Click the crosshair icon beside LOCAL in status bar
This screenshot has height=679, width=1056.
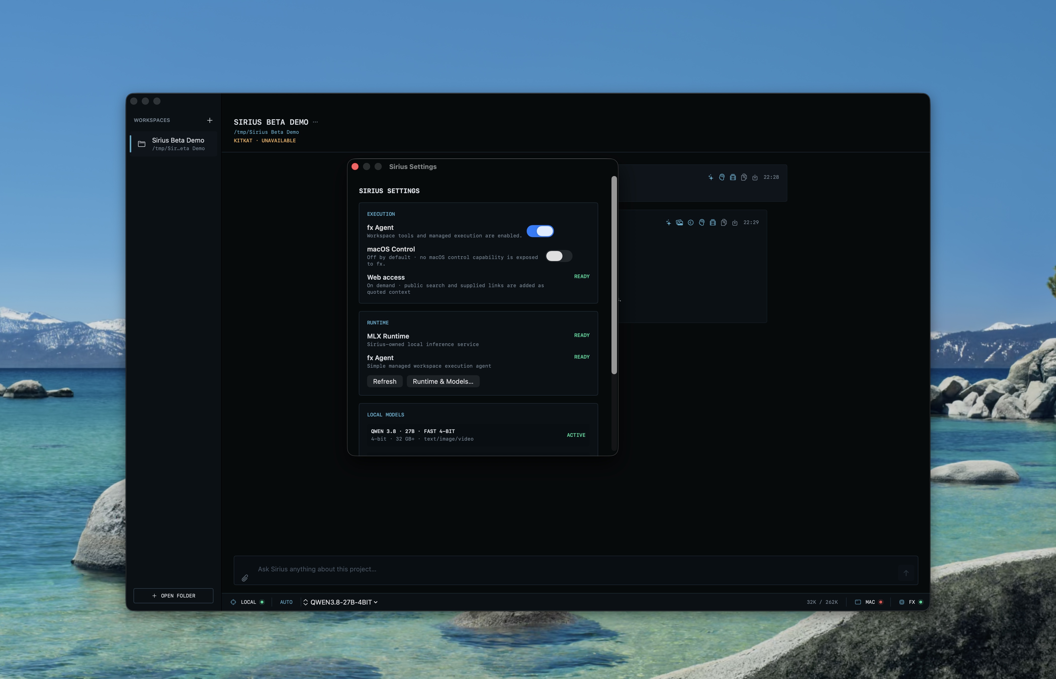coord(233,602)
